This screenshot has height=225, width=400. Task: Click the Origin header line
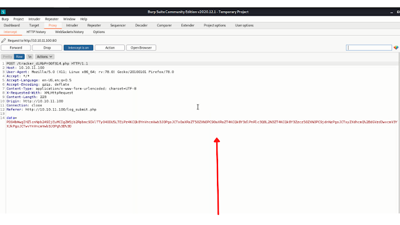pyautogui.click(x=35, y=101)
